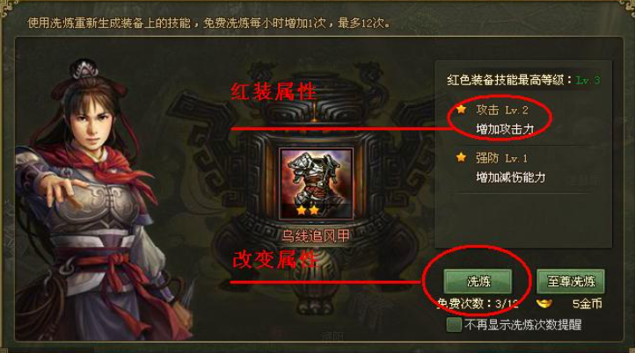The height and width of the screenshot is (353, 635).
Task: Click the star beside 攻击 Lv.2 skill
Action: (461, 109)
